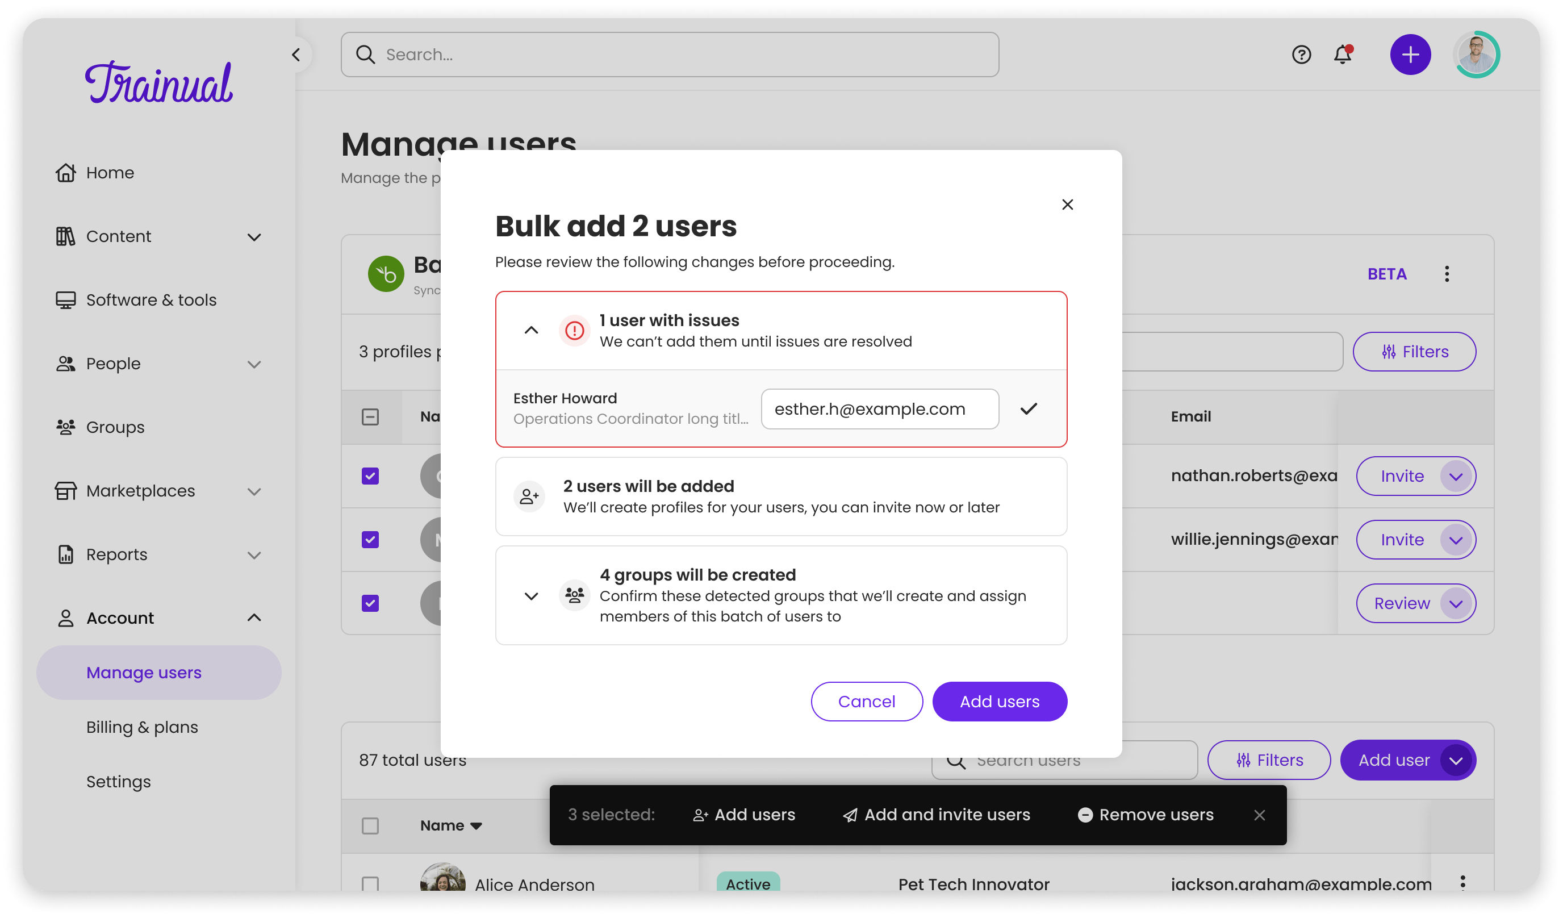Click the Review button
Viewport: 1563px width, 918px height.
point(1401,603)
